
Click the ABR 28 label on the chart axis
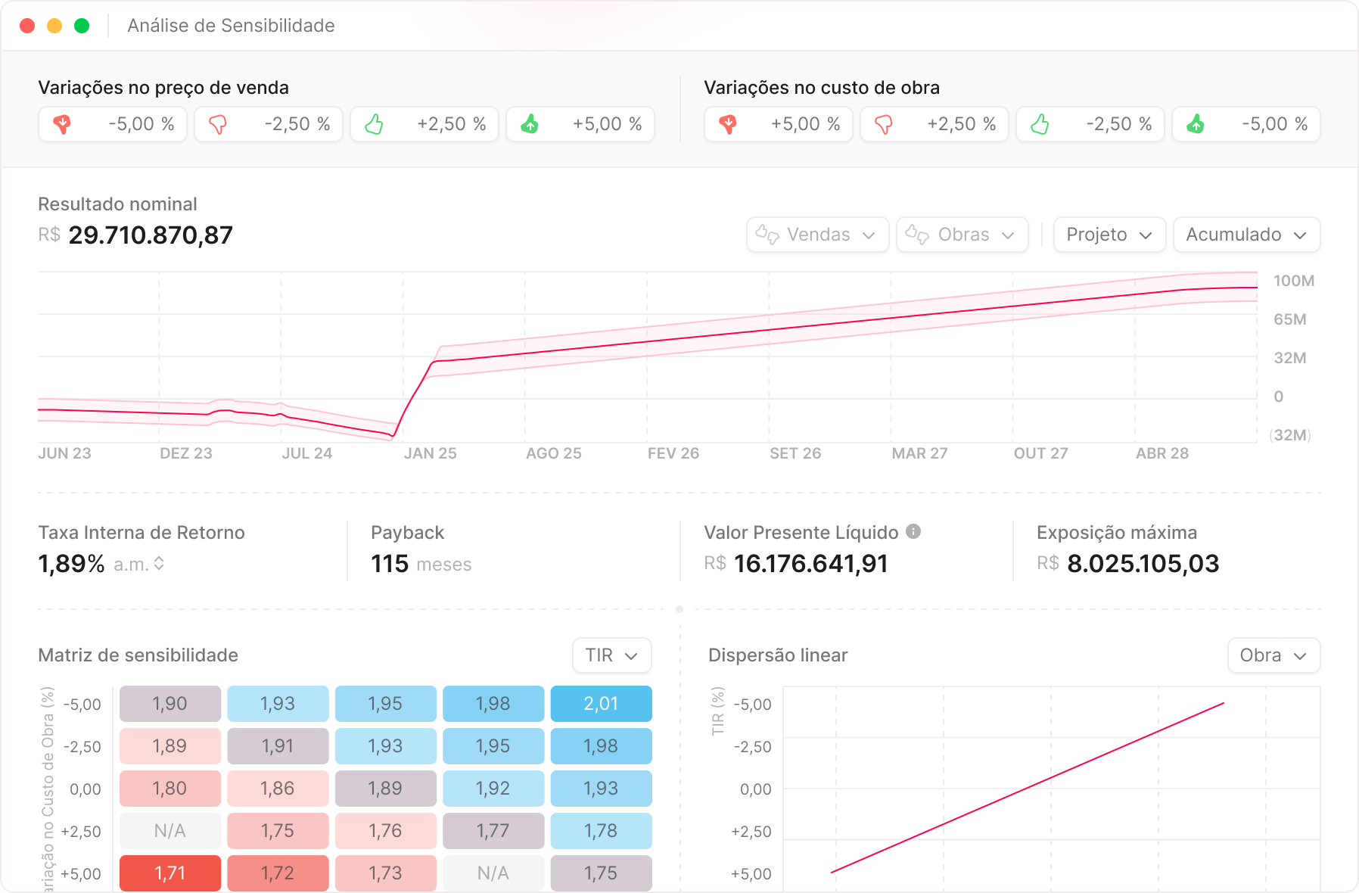(x=1162, y=453)
